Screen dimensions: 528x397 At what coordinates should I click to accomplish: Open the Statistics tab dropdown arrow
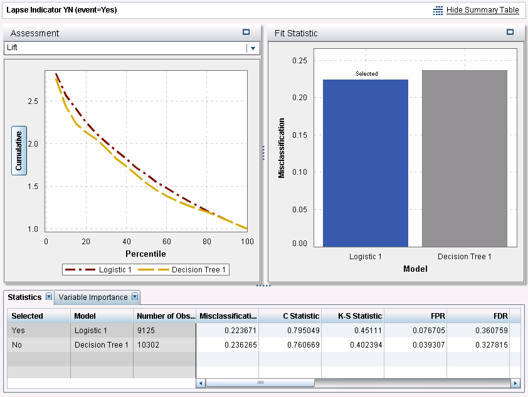pyautogui.click(x=49, y=296)
